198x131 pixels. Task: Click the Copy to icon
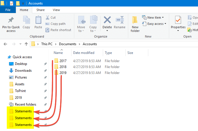[94, 19]
